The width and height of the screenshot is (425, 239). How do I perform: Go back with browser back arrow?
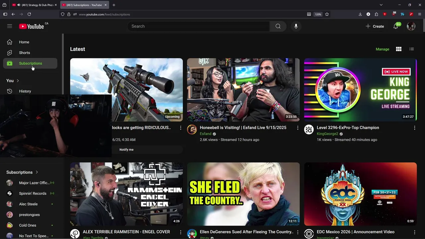tap(13, 14)
